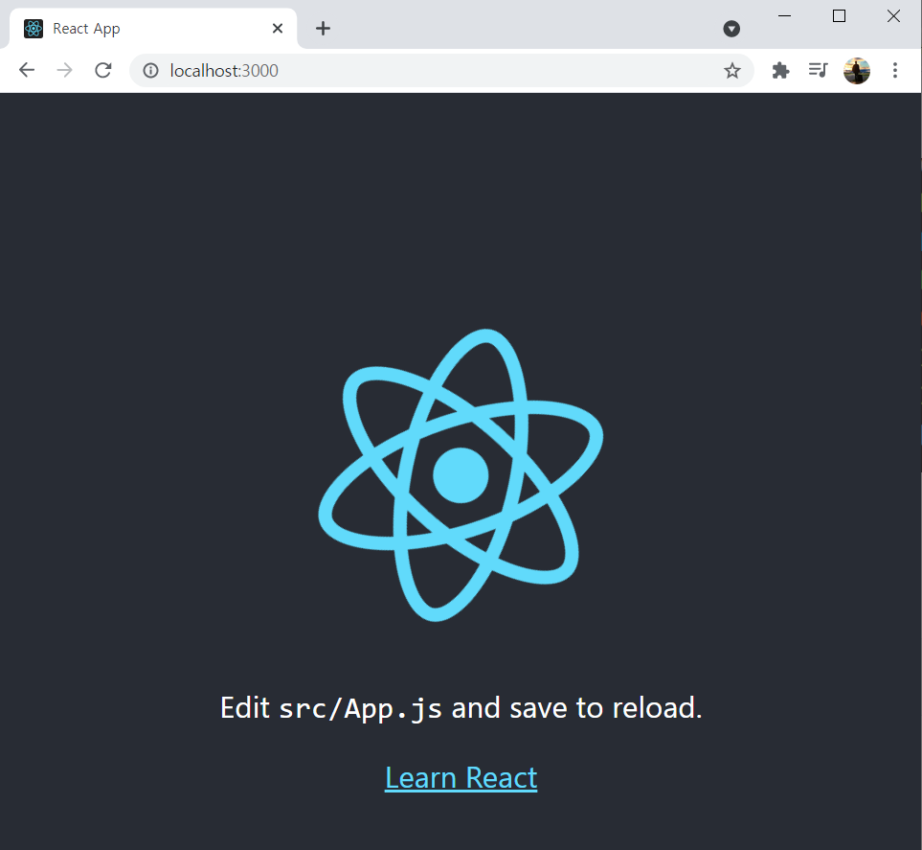View site information icon in address bar
Viewport: 922px width, 850px height.
click(150, 71)
